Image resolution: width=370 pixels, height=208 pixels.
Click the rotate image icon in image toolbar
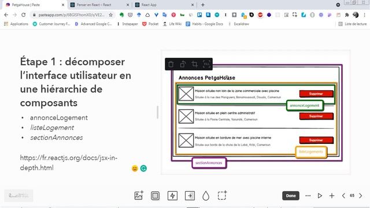pos(183,64)
